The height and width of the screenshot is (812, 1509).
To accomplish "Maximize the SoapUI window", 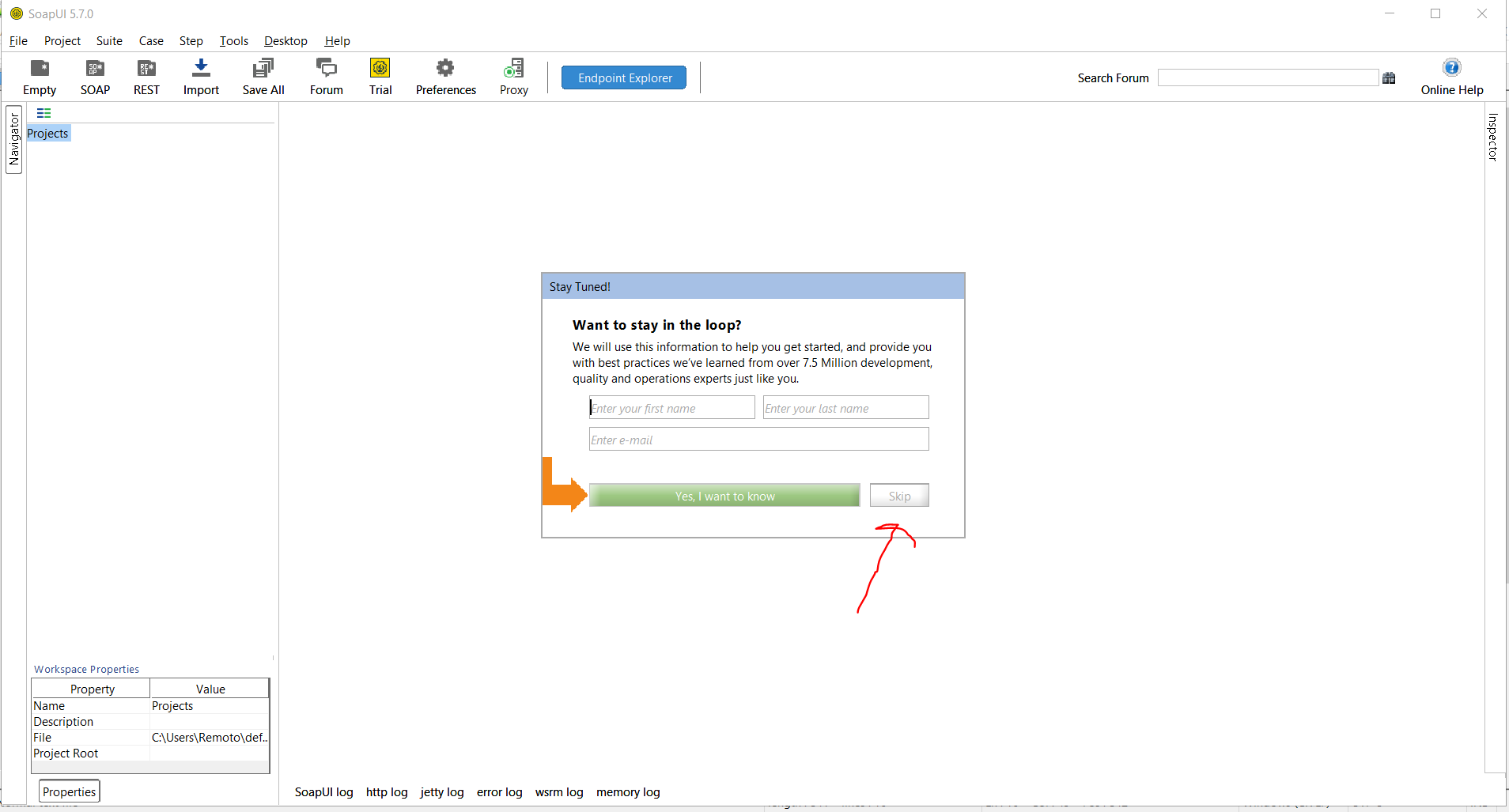I will pos(1435,13).
